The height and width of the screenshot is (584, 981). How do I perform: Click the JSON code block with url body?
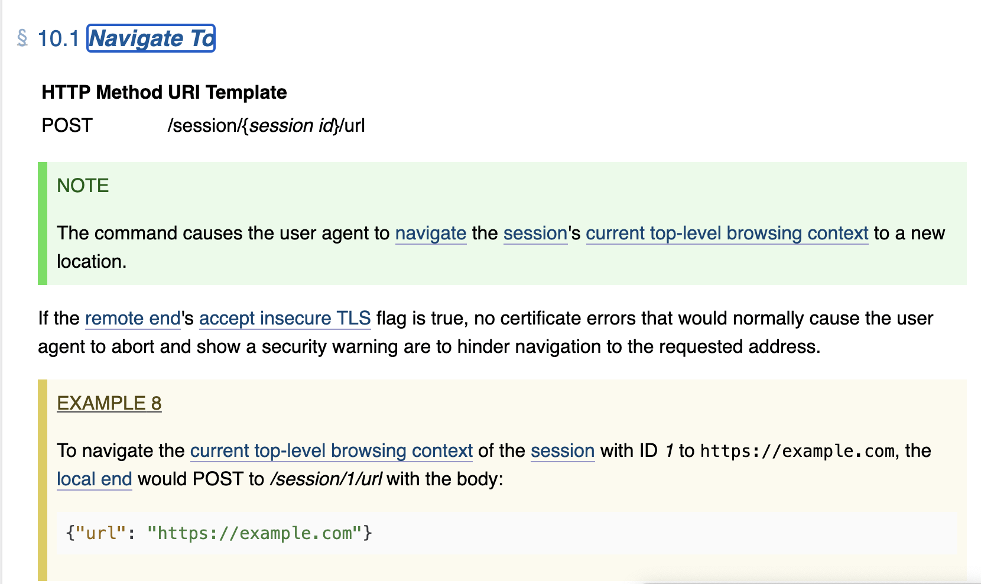506,533
